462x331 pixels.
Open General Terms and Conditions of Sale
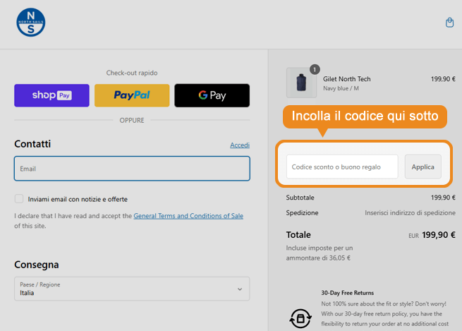pos(188,216)
